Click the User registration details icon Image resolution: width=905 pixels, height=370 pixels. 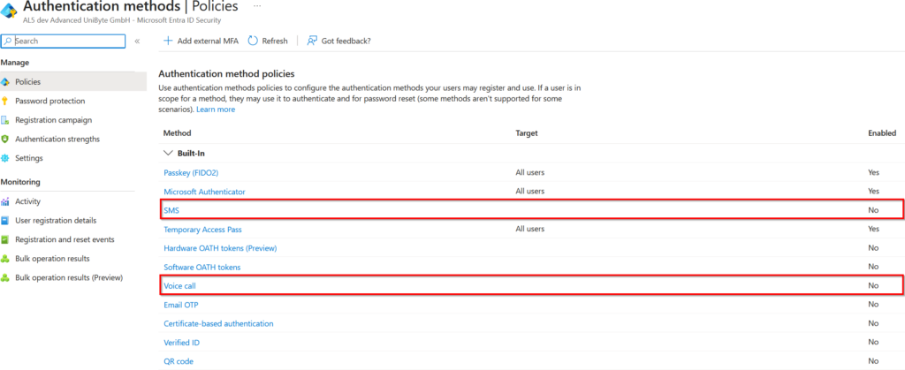pos(6,221)
